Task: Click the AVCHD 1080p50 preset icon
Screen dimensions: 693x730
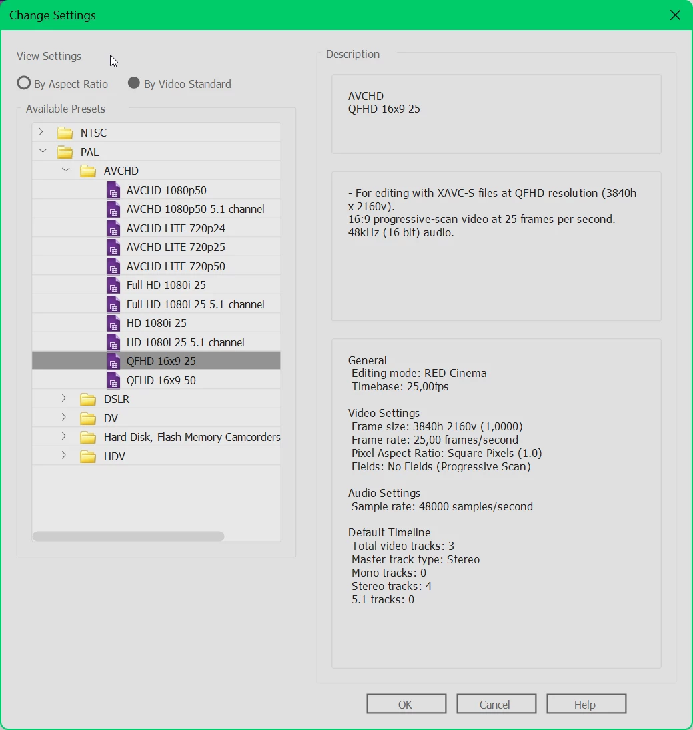Action: click(113, 190)
